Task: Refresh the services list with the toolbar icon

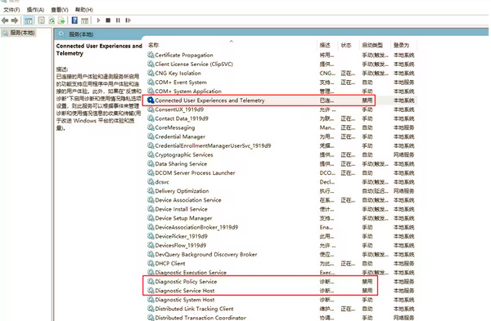Action: pos(52,20)
